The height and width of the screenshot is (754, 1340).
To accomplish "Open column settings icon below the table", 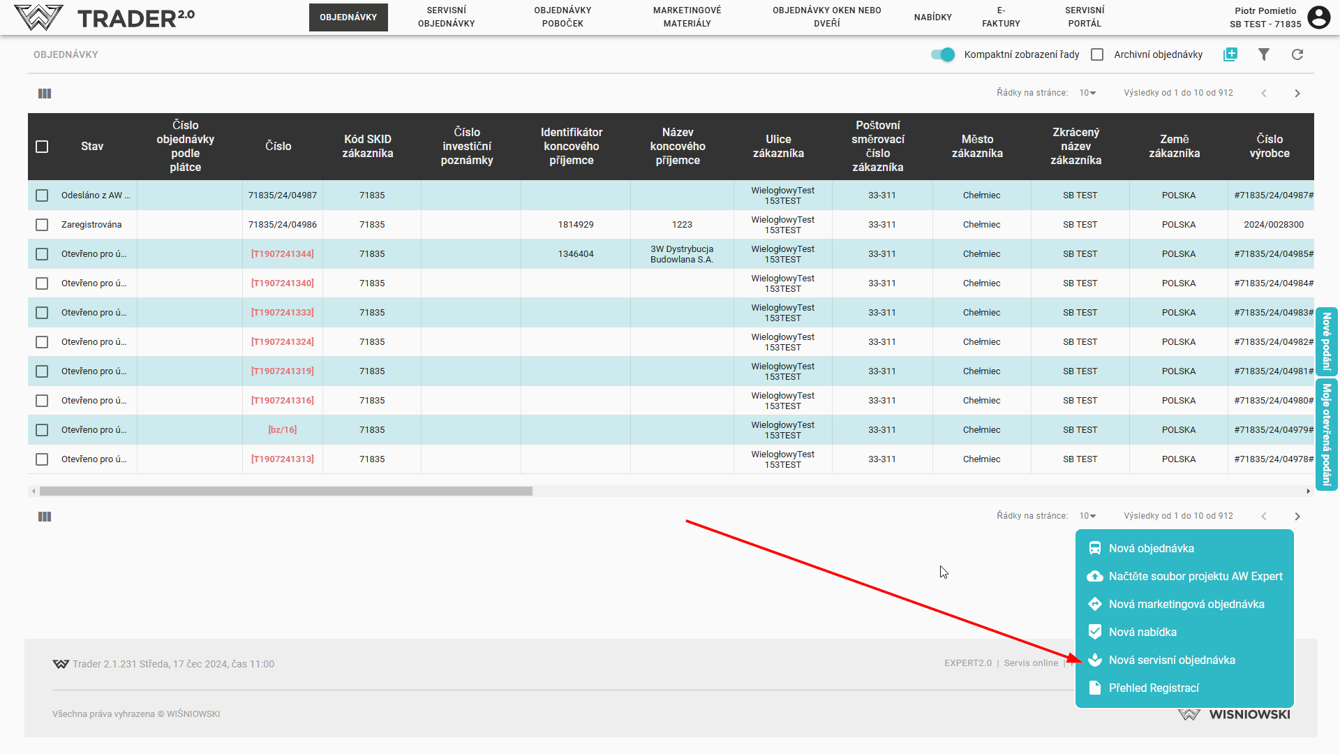I will point(45,517).
